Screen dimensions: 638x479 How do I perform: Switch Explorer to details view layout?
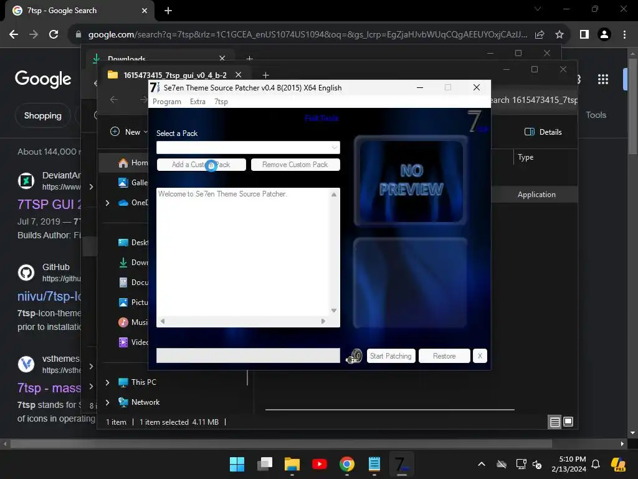555,422
